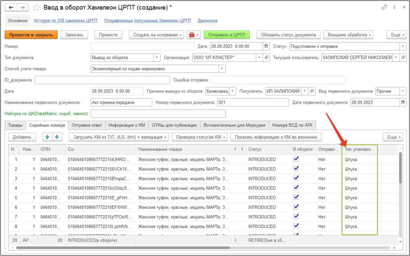Move the row up with the blue up arrow
The image size is (410, 256).
click(x=47, y=137)
